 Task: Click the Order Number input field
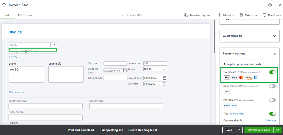(46, 118)
